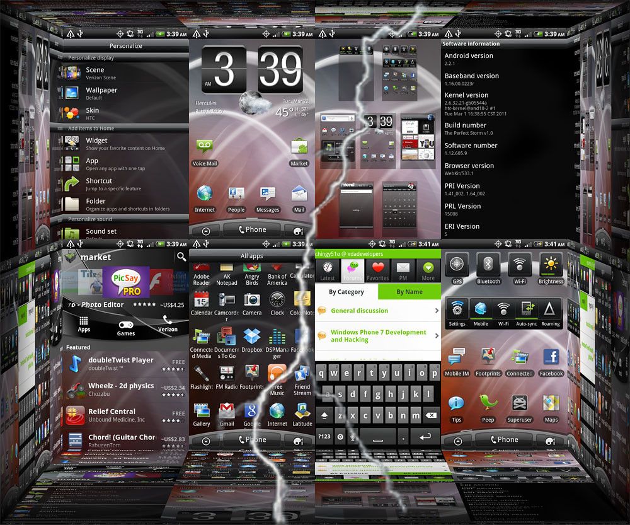This screenshot has height=525, width=630.
Task: Open Chord! (Guitar Chord) listing
Action: (125, 440)
